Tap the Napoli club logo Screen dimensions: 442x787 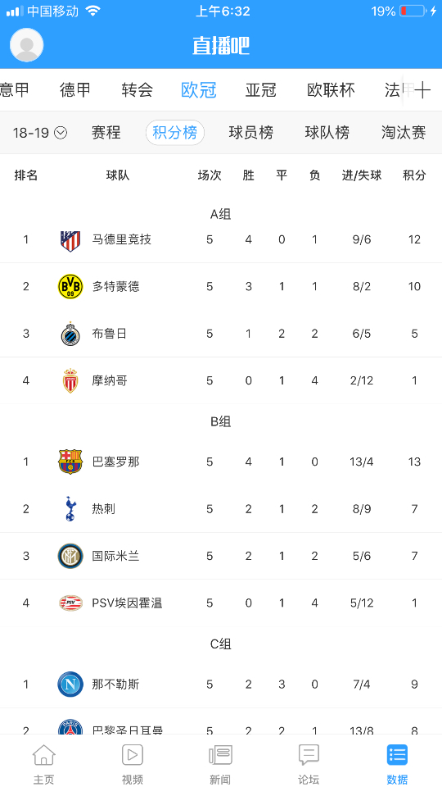(x=70, y=684)
